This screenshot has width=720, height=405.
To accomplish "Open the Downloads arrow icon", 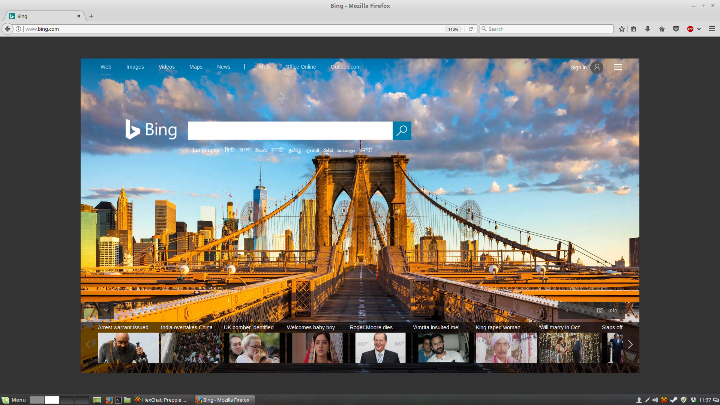I will (648, 29).
